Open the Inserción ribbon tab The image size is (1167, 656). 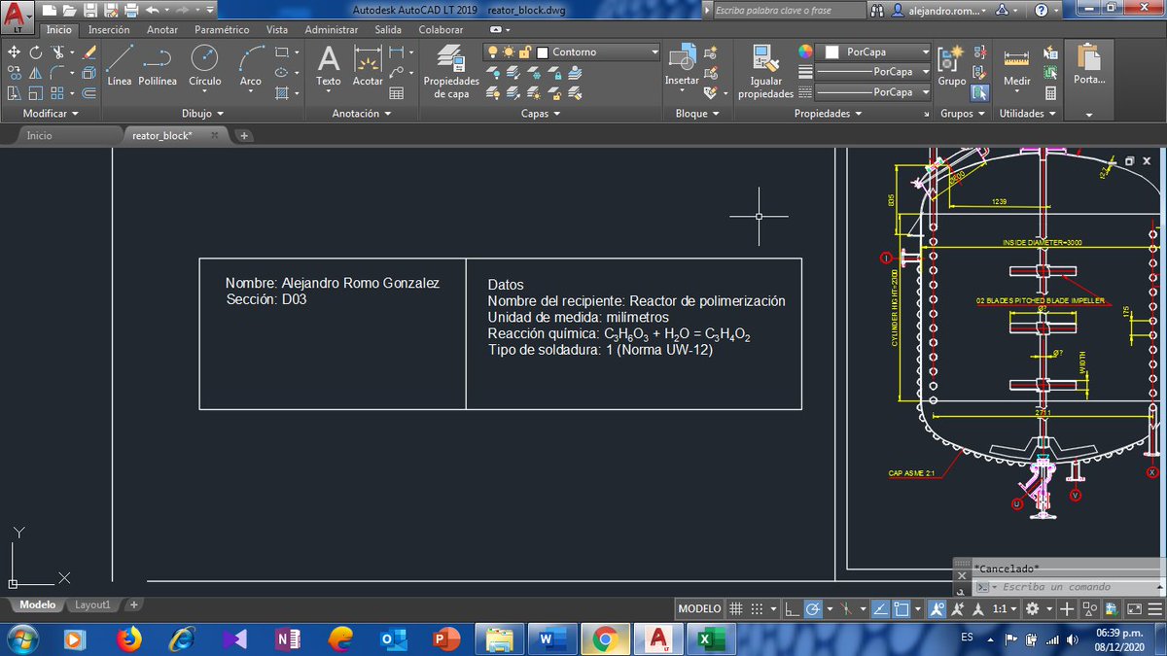[109, 30]
